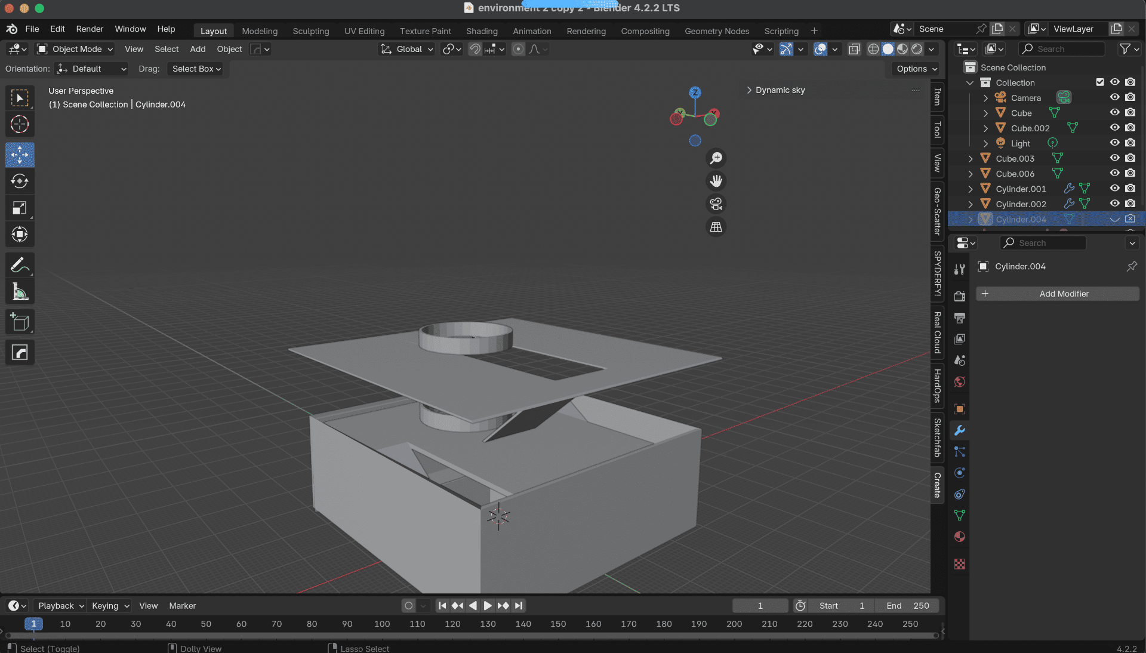1146x653 pixels.
Task: Open the Options dropdown
Action: click(916, 69)
